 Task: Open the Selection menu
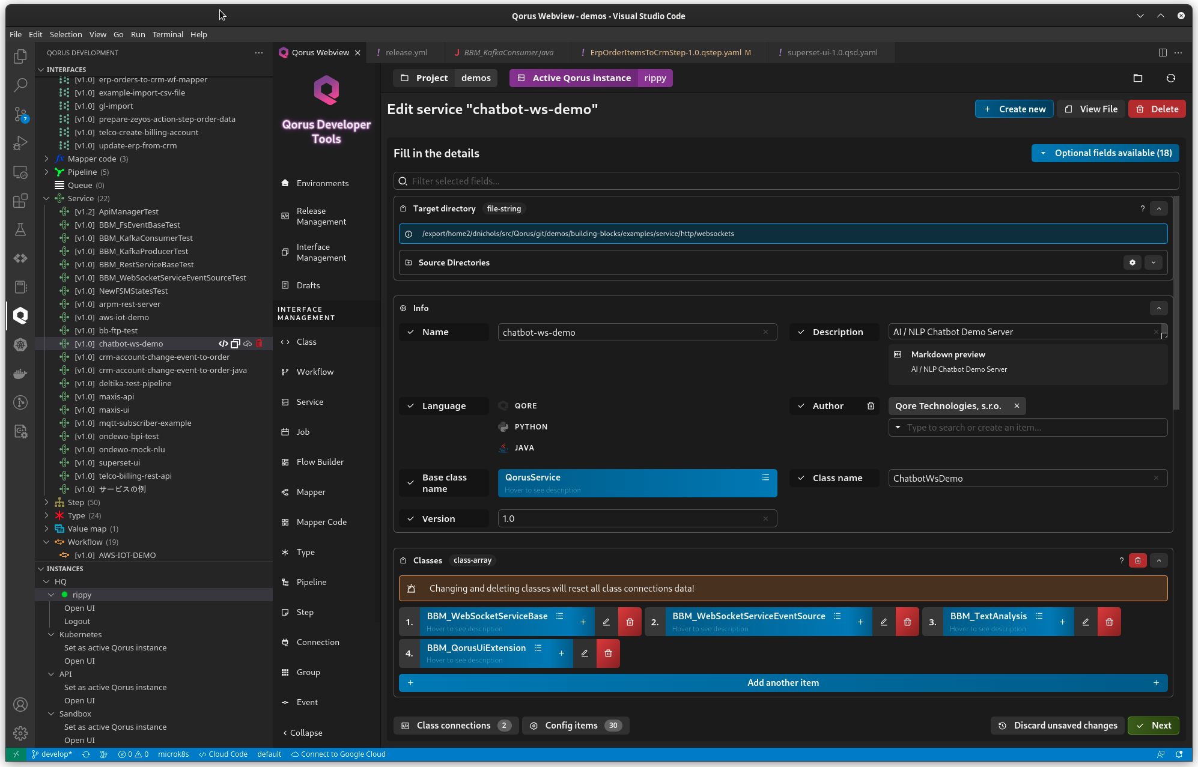point(65,34)
